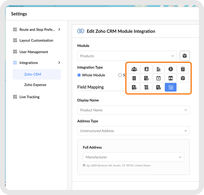Select Zoho CRM under Integrations
204x195 pixels.
point(37,74)
